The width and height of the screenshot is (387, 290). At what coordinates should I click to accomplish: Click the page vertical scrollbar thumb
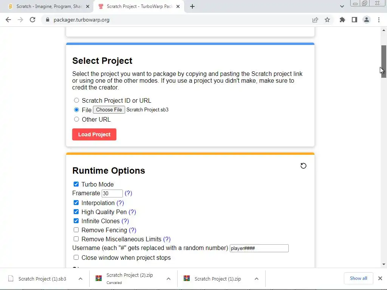[x=384, y=62]
